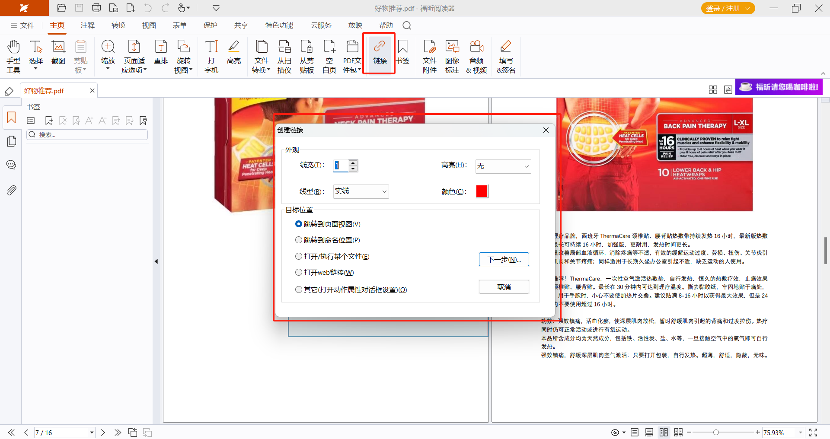This screenshot has height=439, width=830.
Task: Click the Snapshot (截图) tool
Action: [x=58, y=52]
